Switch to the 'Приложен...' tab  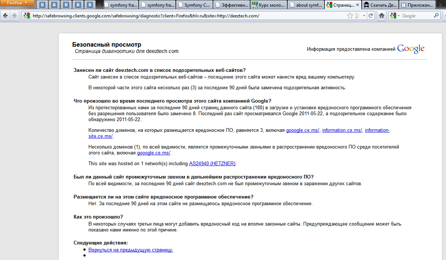(x=417, y=5)
